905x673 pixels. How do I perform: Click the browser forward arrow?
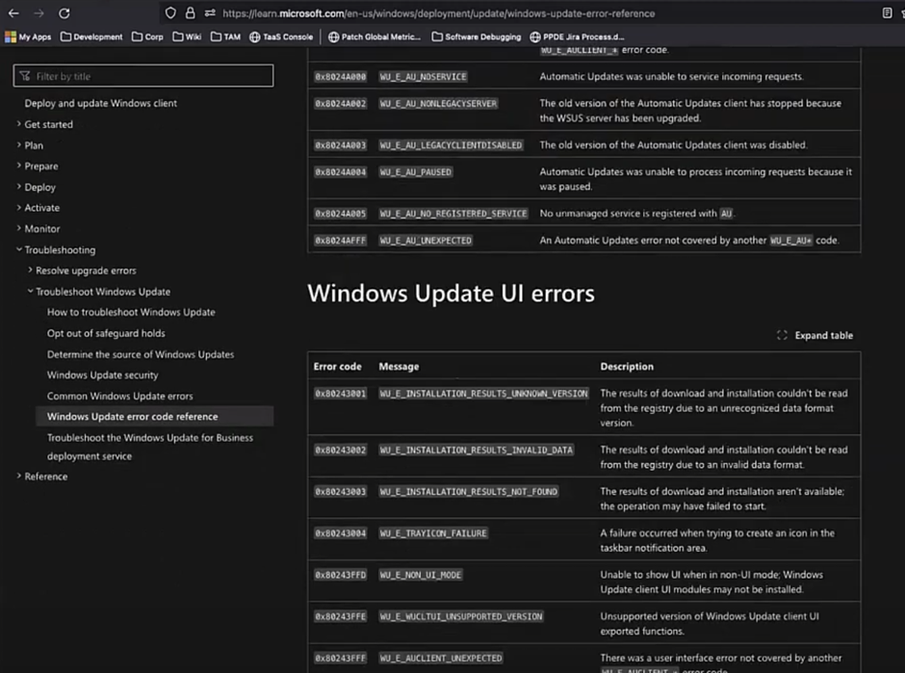tap(39, 13)
